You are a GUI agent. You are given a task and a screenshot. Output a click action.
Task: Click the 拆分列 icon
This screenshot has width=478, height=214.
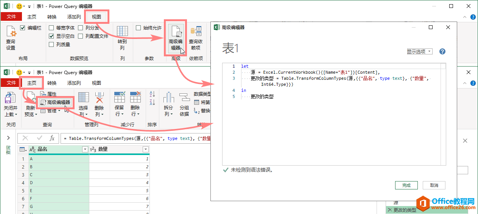pyautogui.click(x=168, y=98)
